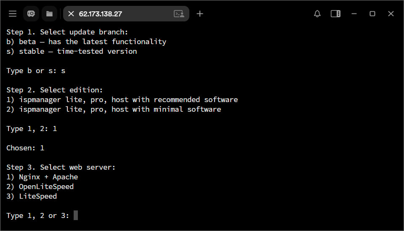This screenshot has width=404, height=231.
Task: Open the hamburger main menu
Action: [x=13, y=14]
